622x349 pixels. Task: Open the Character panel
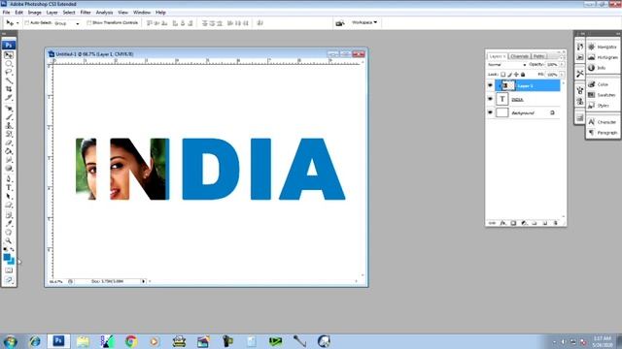click(x=603, y=122)
